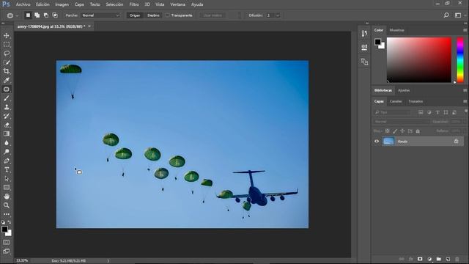This screenshot has width=469, height=264.
Task: Open the Difusión value dropdown
Action: pyautogui.click(x=278, y=15)
